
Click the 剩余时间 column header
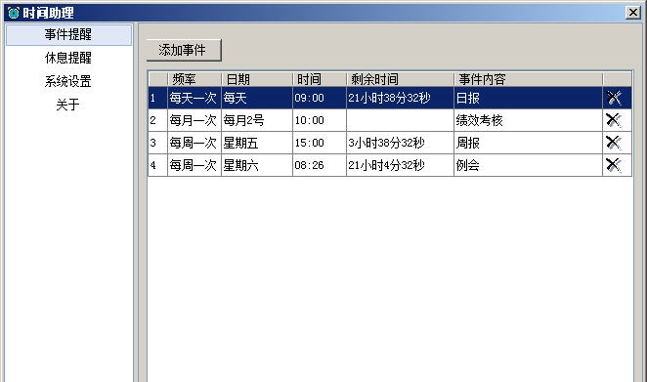pyautogui.click(x=400, y=79)
